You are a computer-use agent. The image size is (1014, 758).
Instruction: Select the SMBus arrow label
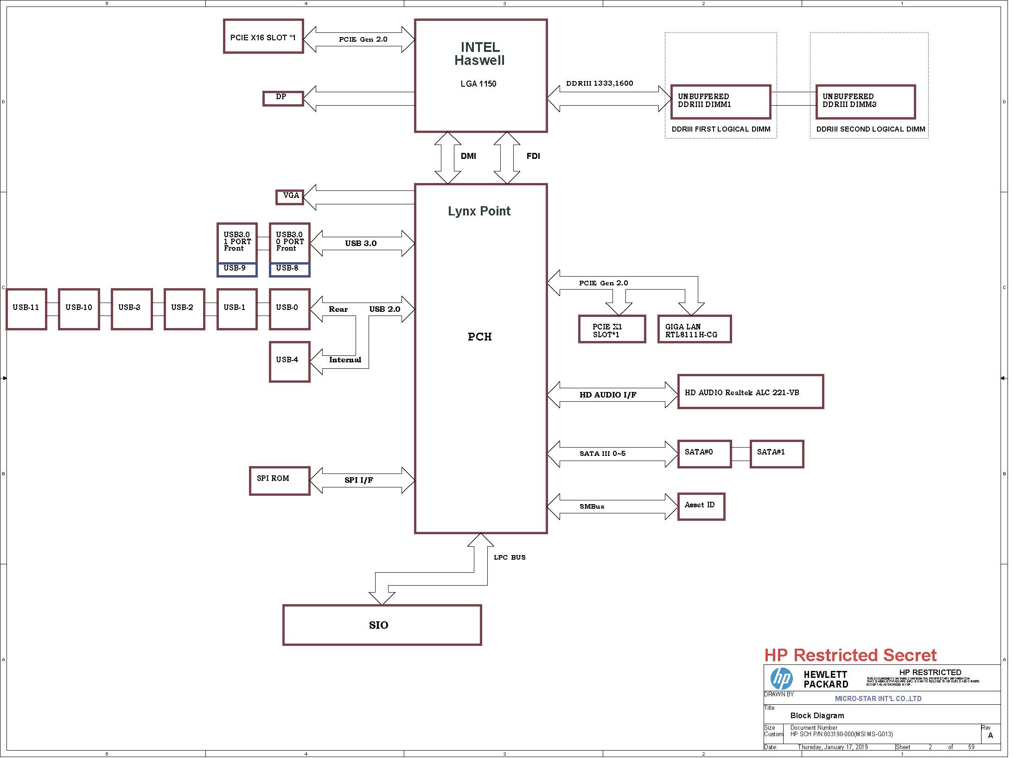[x=592, y=506]
